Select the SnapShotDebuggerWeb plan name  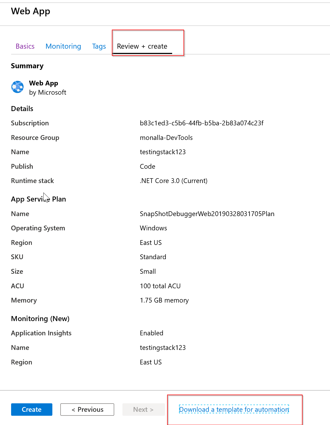[x=207, y=214]
